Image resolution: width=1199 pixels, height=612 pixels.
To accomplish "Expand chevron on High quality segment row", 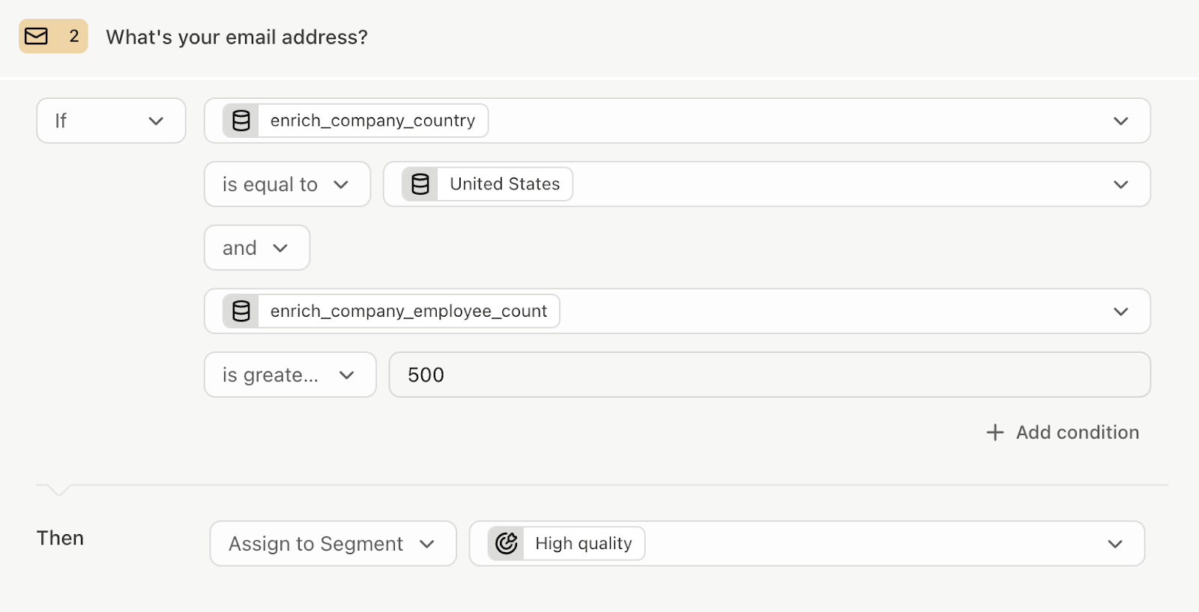I will coord(1115,544).
